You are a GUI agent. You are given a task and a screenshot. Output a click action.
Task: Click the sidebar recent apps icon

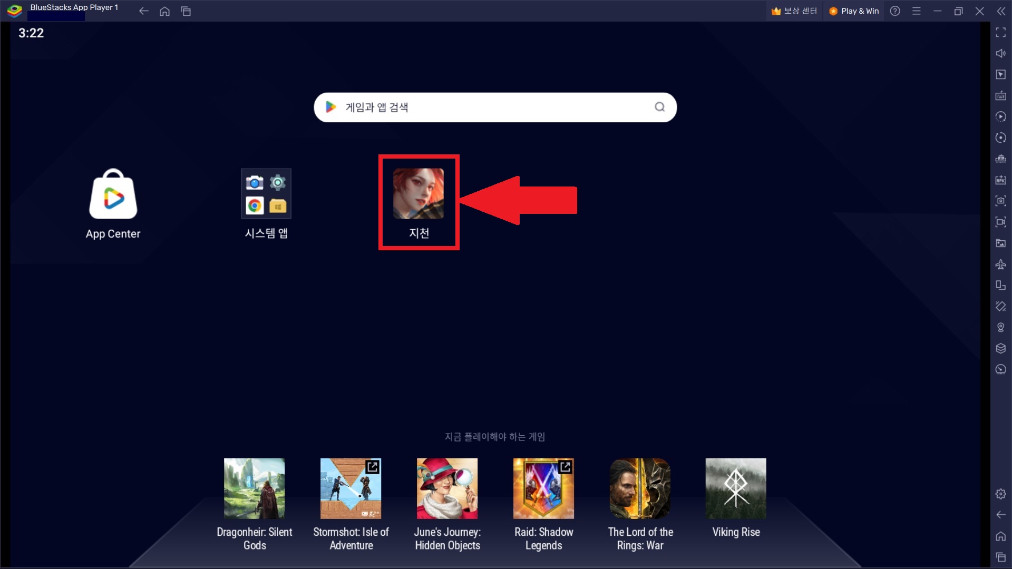click(x=1000, y=557)
